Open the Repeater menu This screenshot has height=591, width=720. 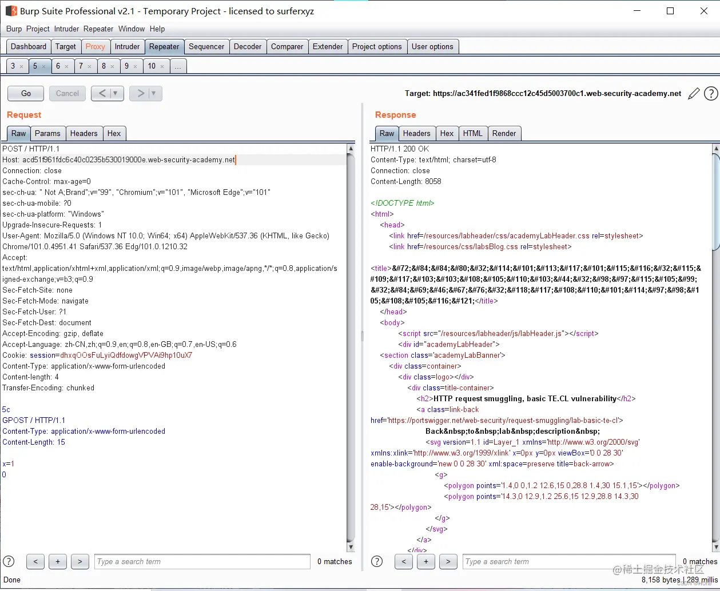(98, 29)
